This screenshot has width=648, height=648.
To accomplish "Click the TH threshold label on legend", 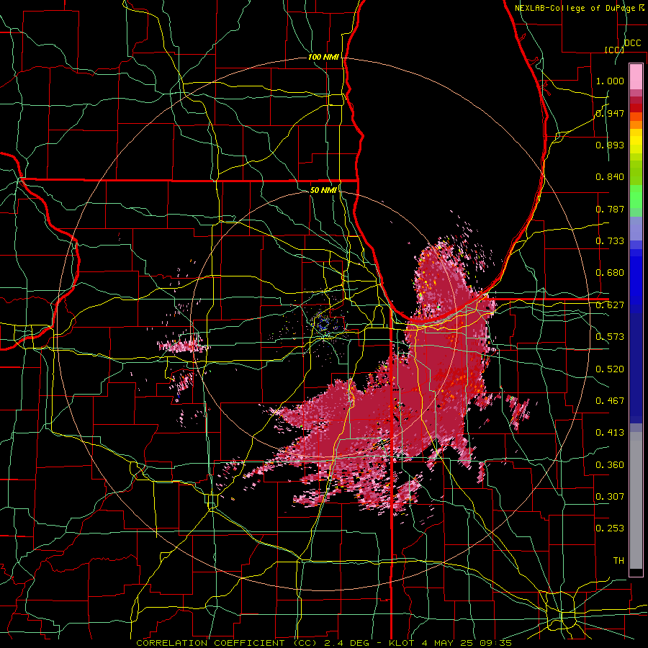I will click(618, 561).
